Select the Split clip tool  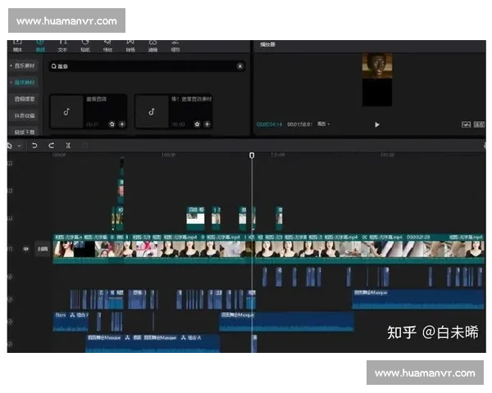point(68,145)
